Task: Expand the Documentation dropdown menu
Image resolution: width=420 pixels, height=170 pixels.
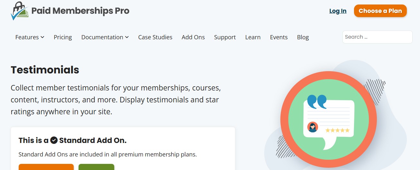Action: tap(105, 37)
